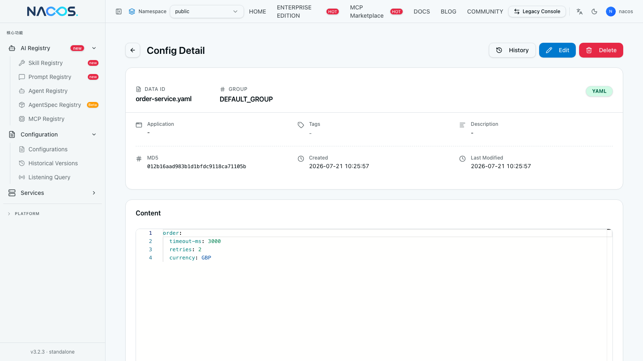Click the order-service.yaml data ID text

coord(164,99)
